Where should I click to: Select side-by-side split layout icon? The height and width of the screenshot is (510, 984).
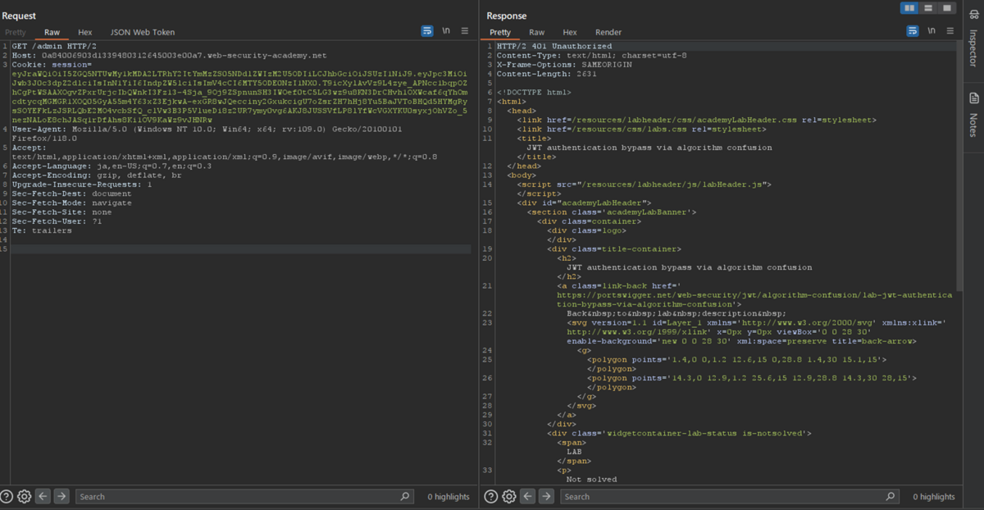tap(909, 8)
